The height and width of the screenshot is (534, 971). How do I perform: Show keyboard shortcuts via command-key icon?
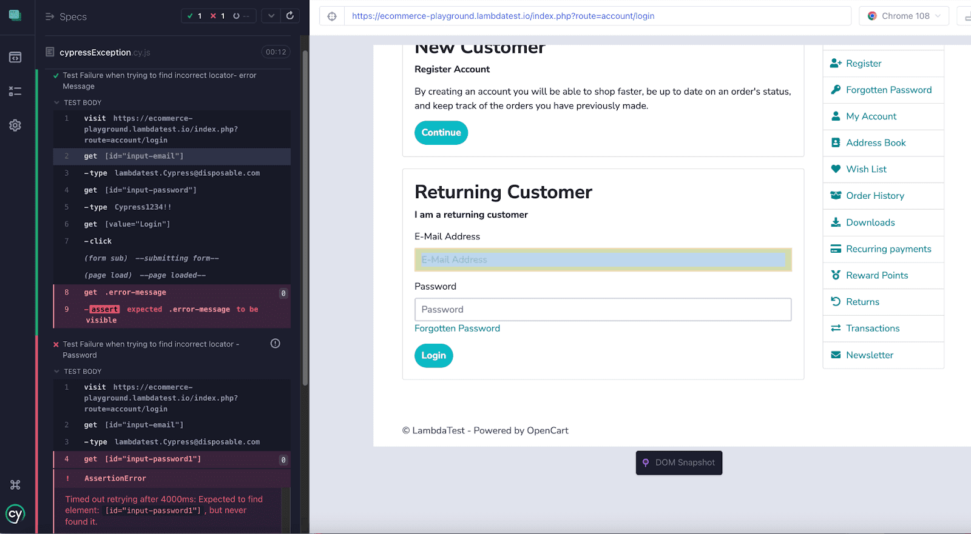[15, 485]
